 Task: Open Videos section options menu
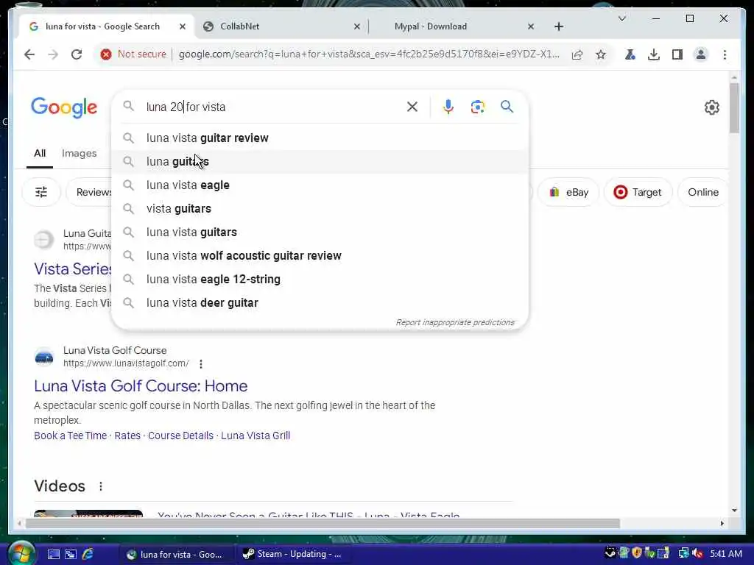(x=100, y=486)
